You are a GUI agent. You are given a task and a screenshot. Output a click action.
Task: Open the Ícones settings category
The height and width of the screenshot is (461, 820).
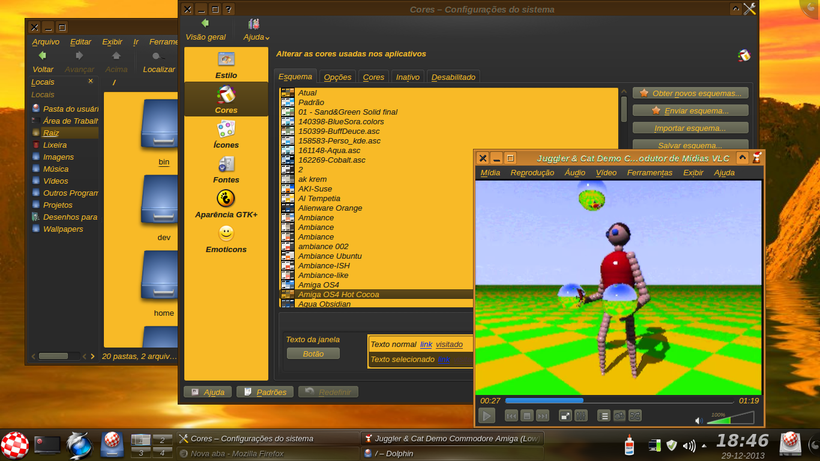click(226, 134)
